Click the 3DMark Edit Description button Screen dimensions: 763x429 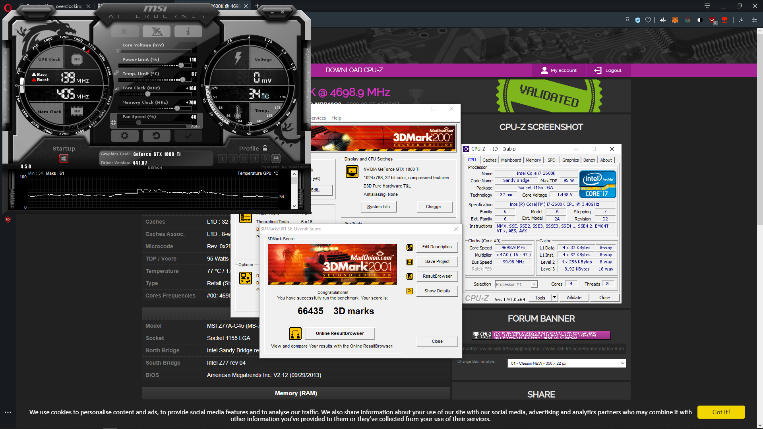437,247
